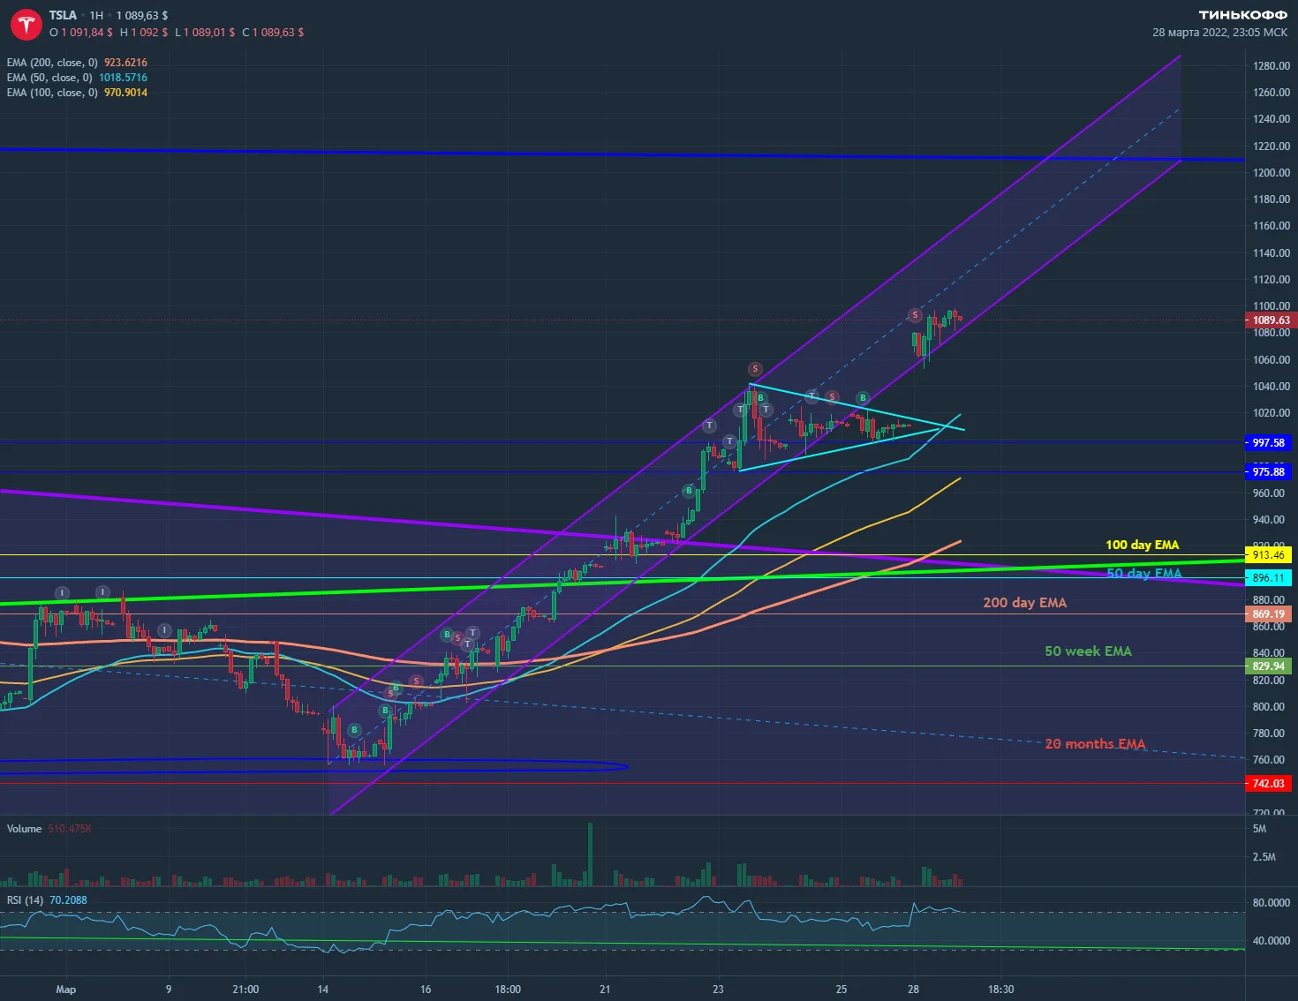Viewport: 1298px width, 1001px height.
Task: Click the B marker below the 975.88 line
Action: click(x=689, y=491)
